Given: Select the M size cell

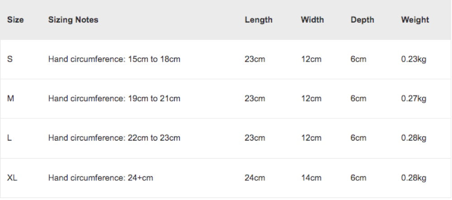Looking at the screenshot, I should point(11,99).
